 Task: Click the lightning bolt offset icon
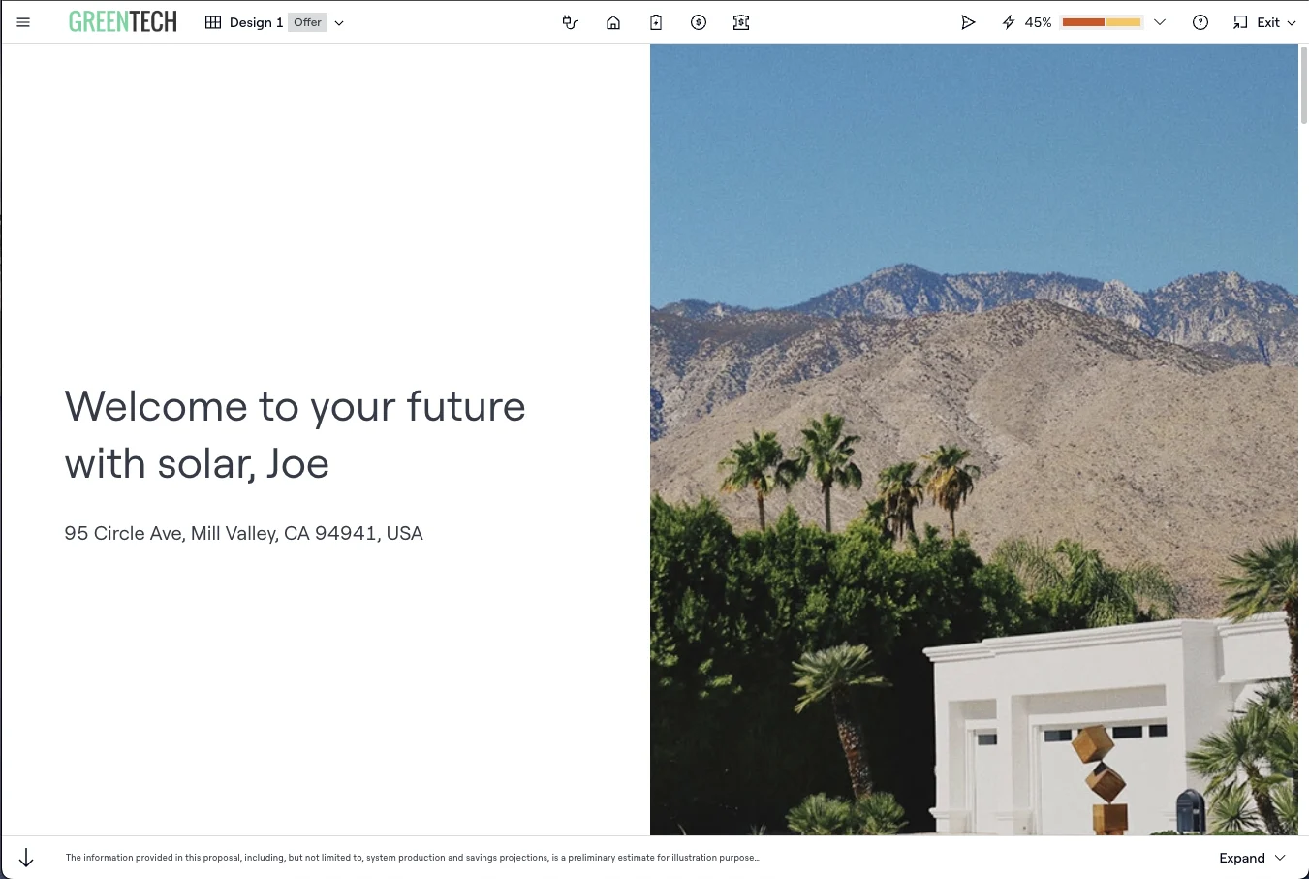tap(1009, 22)
